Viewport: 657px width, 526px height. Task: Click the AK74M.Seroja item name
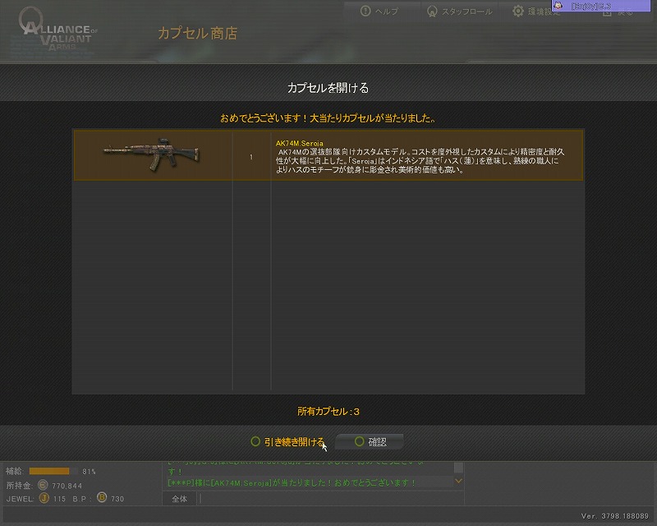[x=299, y=144]
